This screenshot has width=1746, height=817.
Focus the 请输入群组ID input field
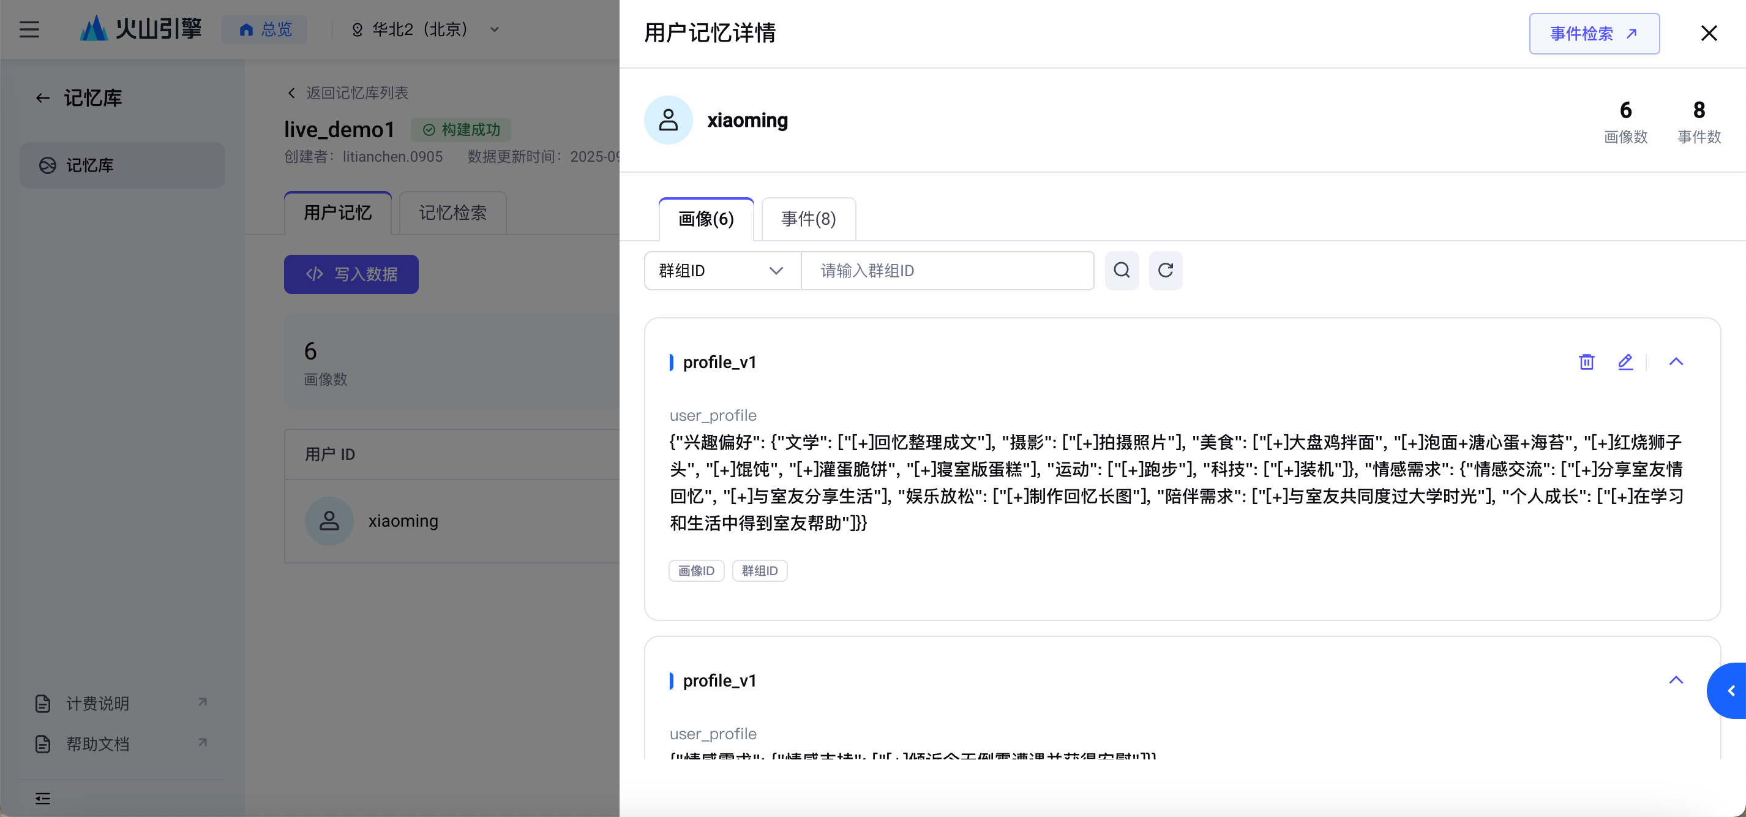point(946,271)
